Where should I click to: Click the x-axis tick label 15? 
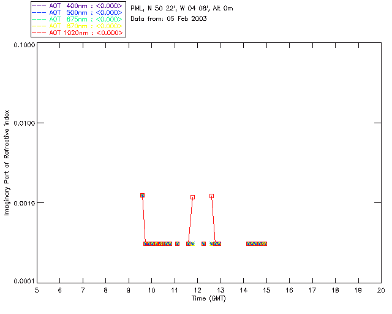266,290
